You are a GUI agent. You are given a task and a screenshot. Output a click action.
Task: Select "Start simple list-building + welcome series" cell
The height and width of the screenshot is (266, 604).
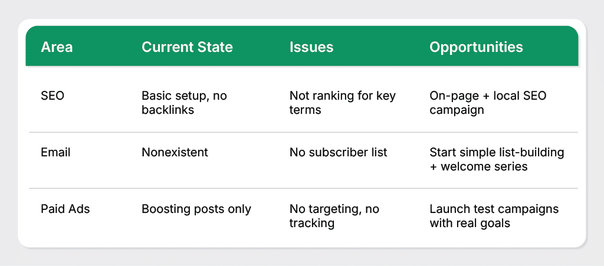tap(497, 159)
